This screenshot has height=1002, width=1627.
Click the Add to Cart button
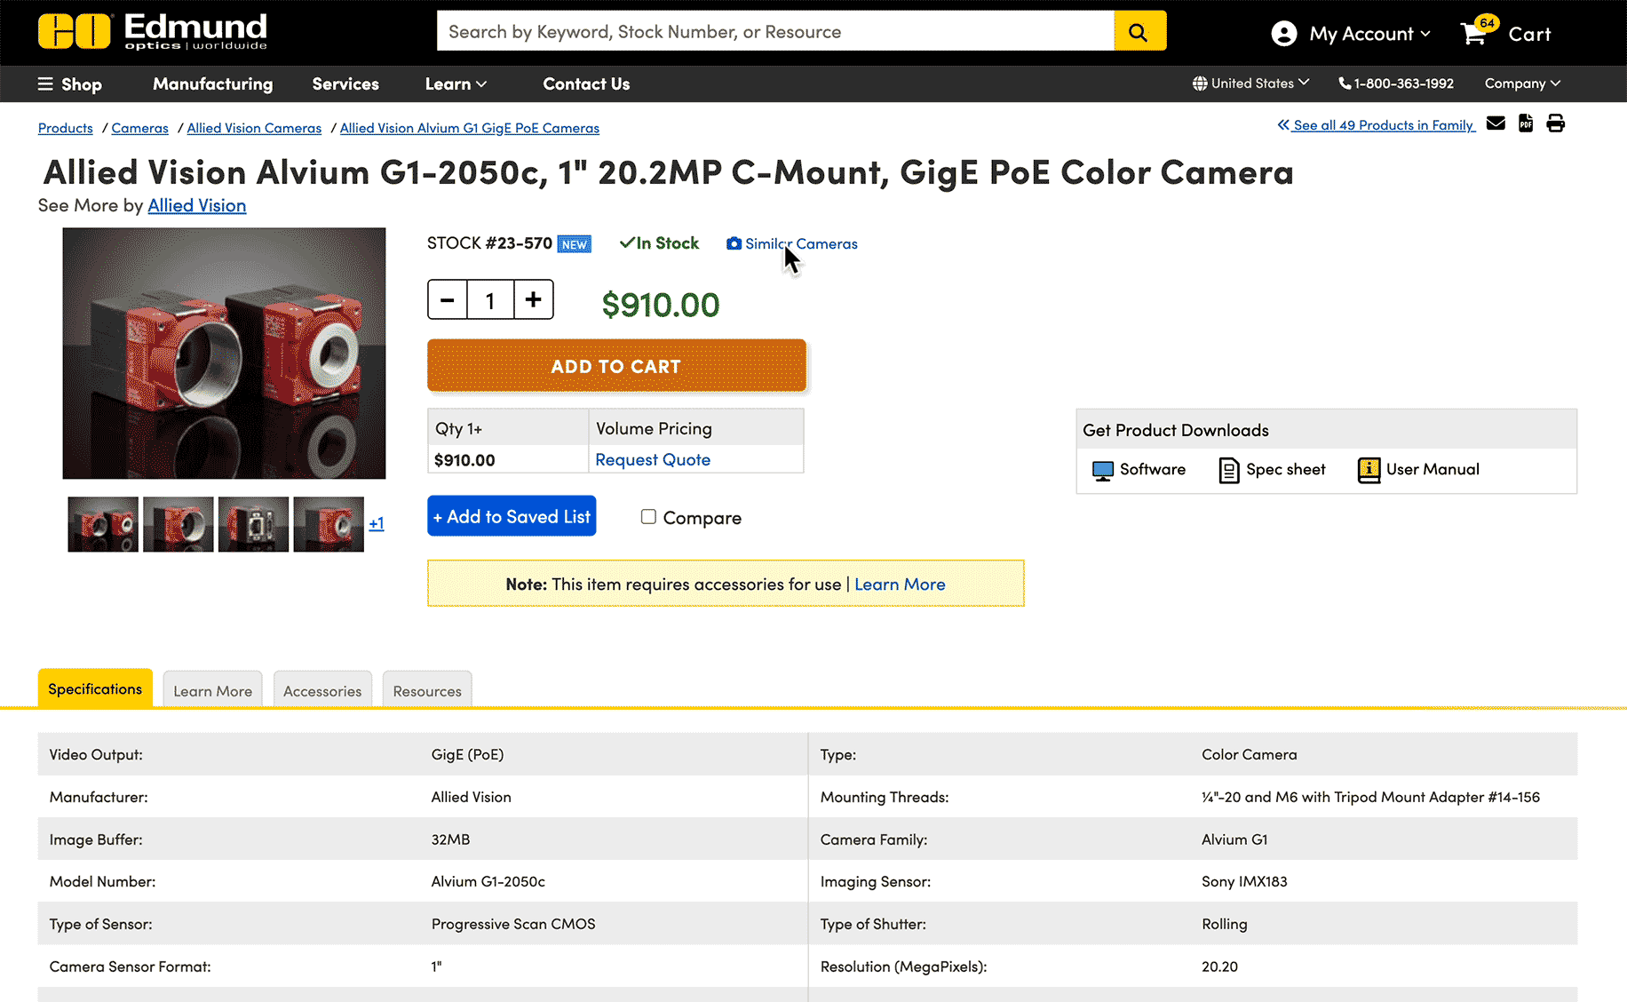tap(616, 366)
